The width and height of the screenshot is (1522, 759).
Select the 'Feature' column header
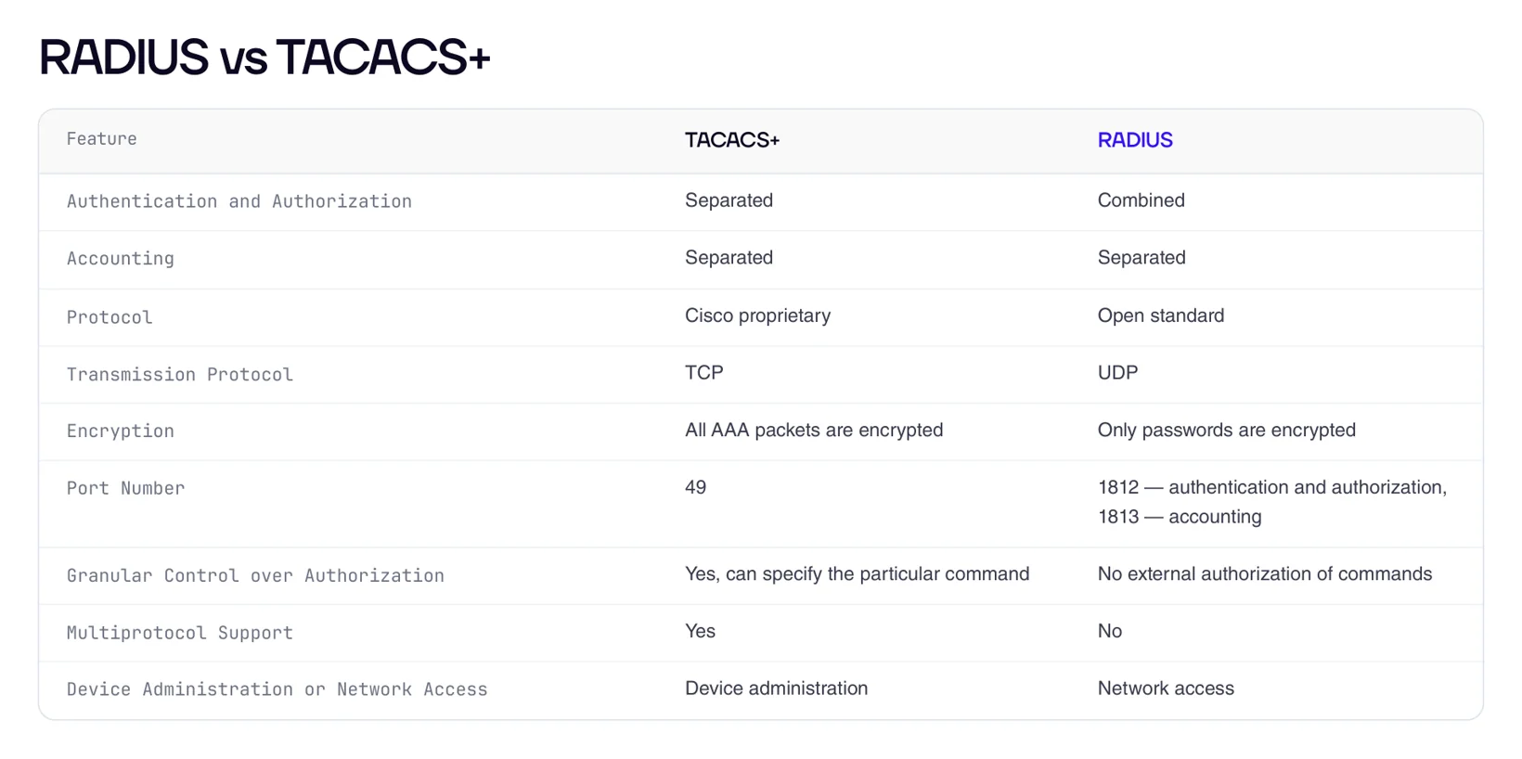pos(102,139)
